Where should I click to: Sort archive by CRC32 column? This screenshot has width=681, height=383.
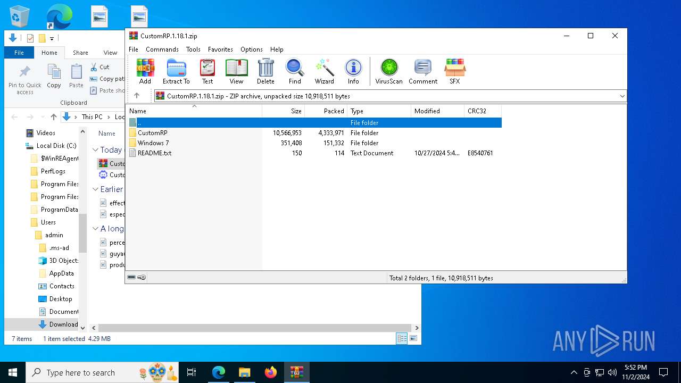[483, 111]
